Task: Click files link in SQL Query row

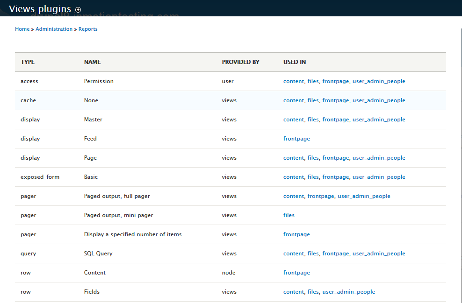Action: [x=313, y=254]
